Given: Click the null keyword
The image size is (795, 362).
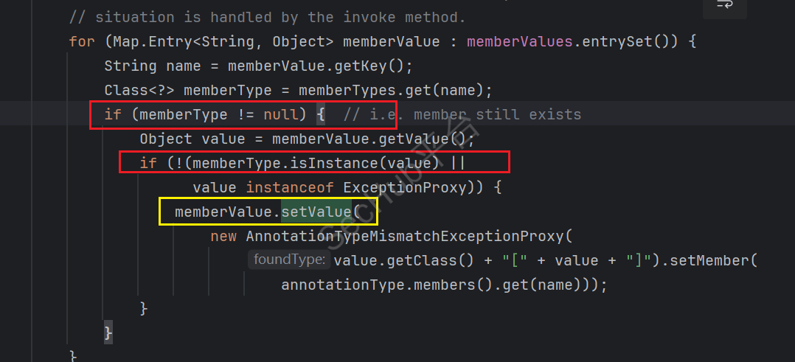Looking at the screenshot, I should pyautogui.click(x=281, y=114).
